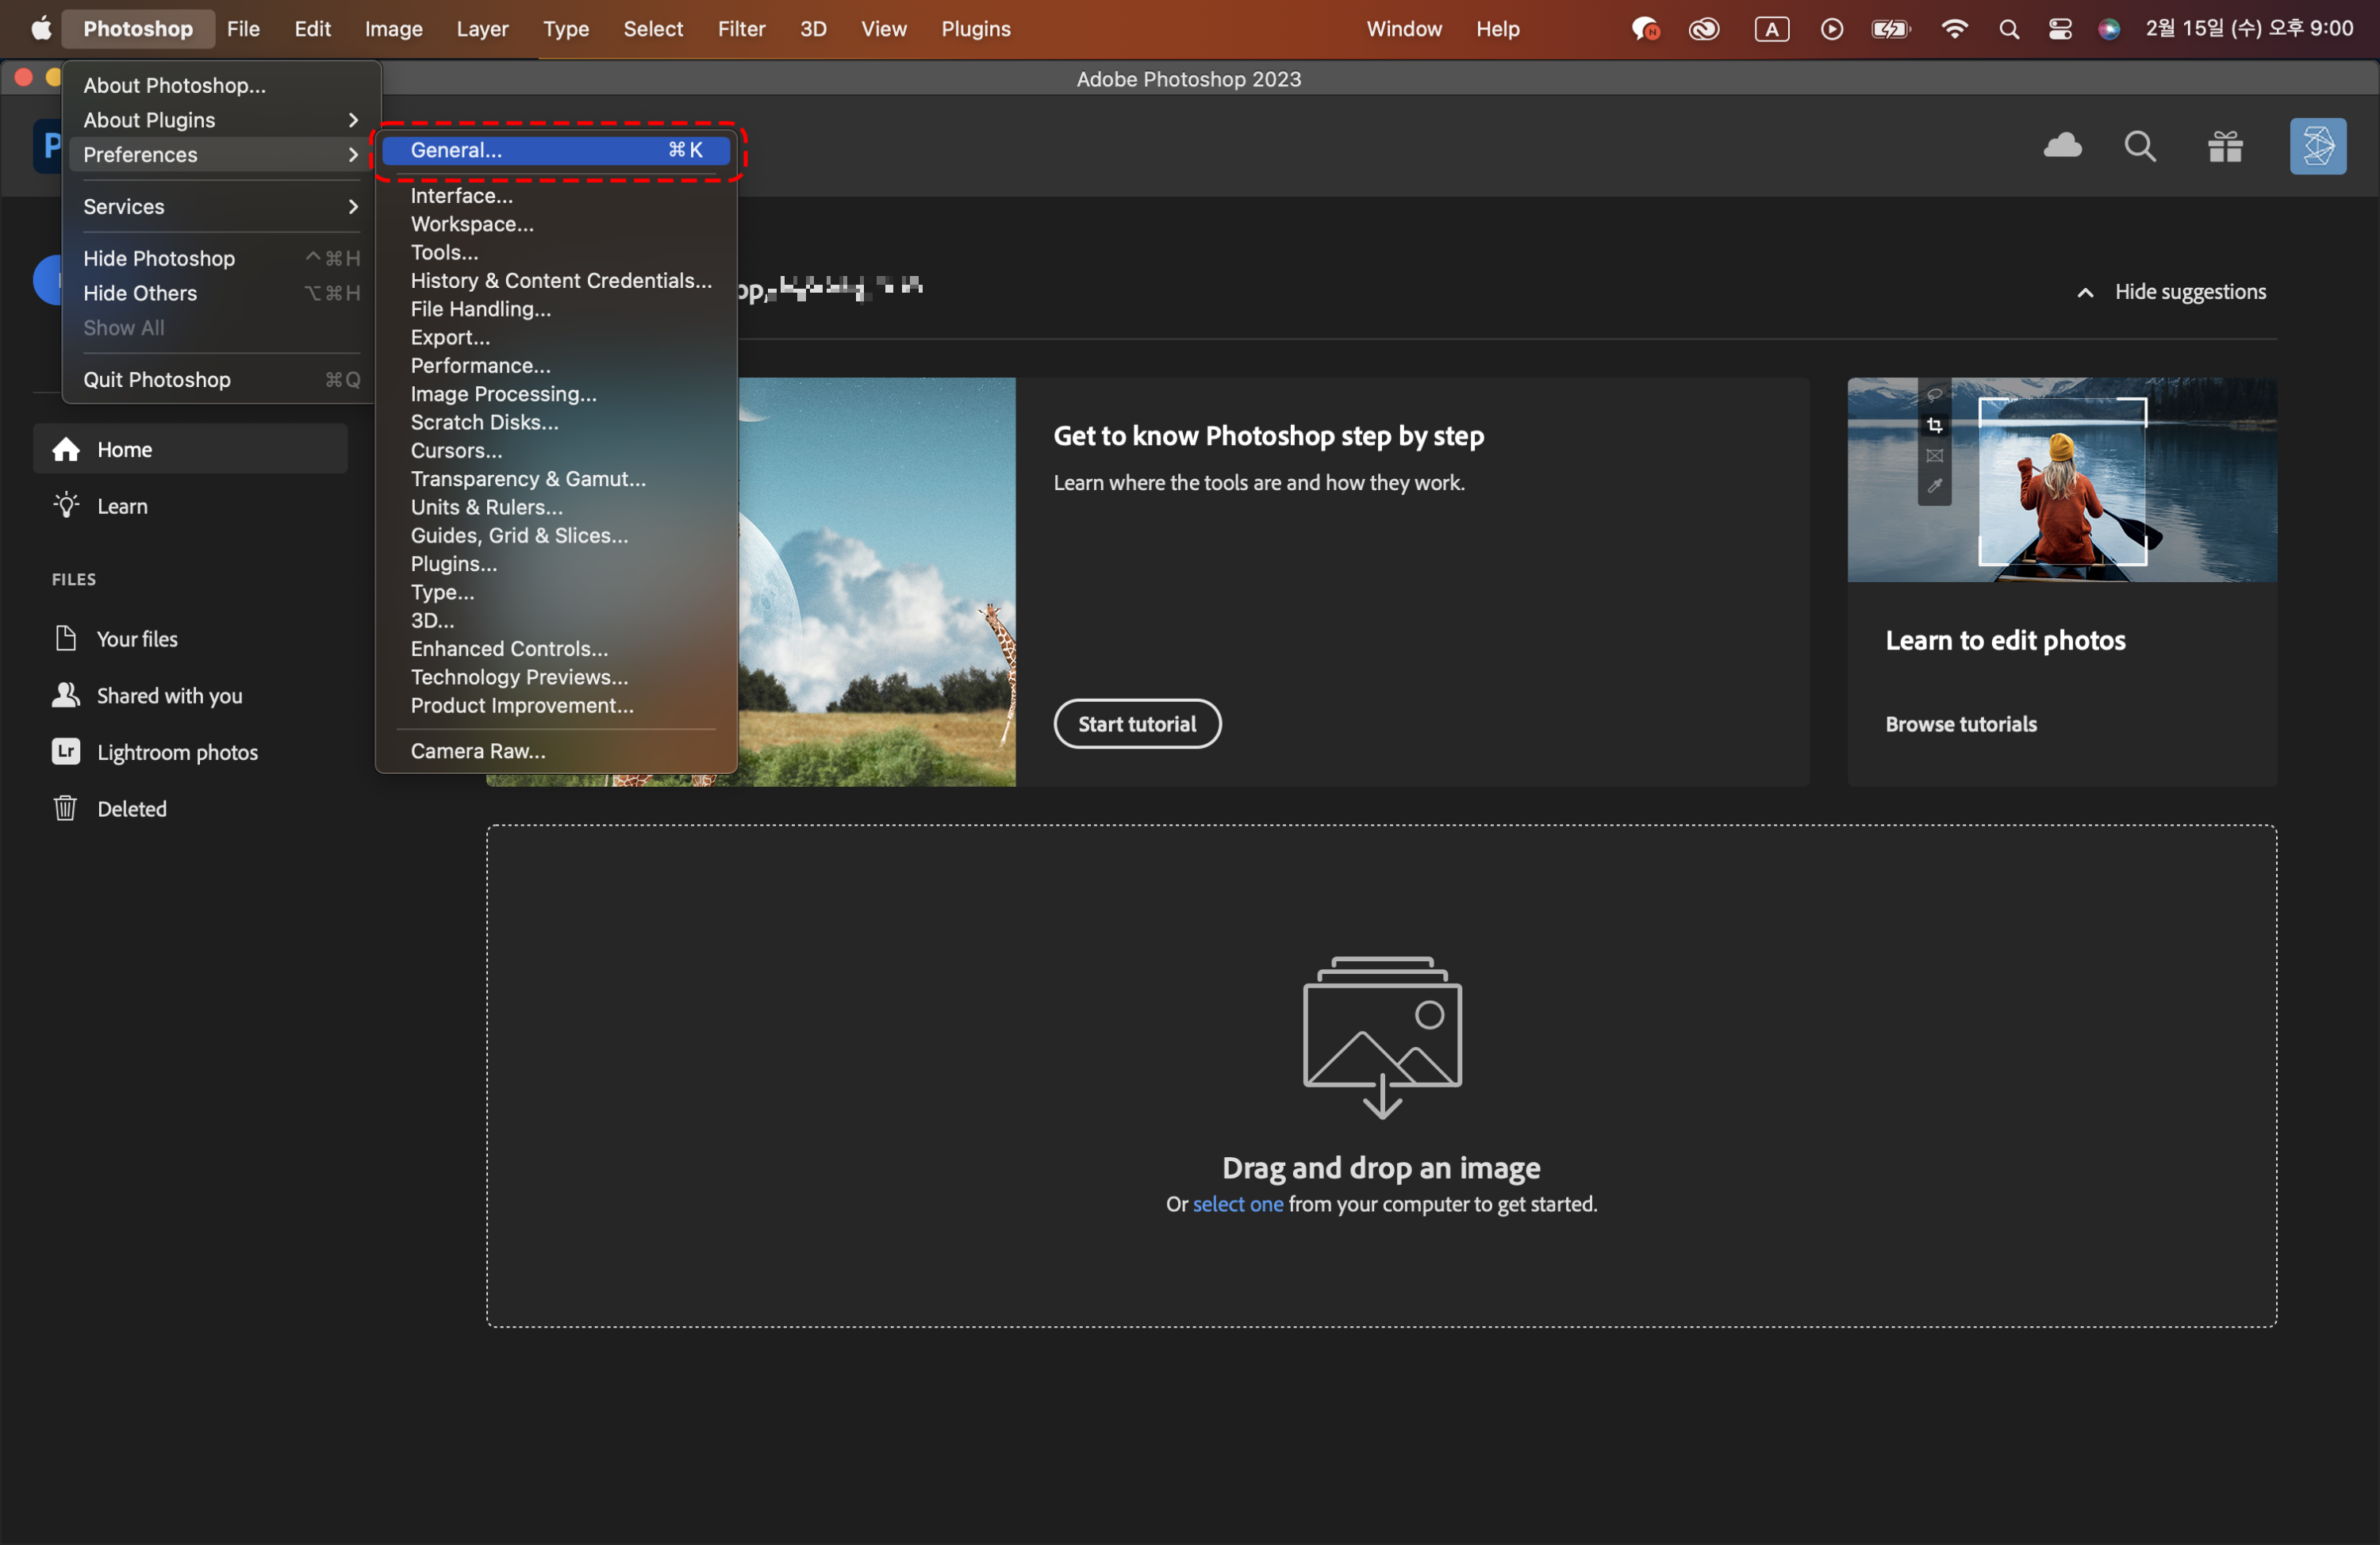Open Lightroom photos in sidebar
Screen dimensions: 2380x1545
click(x=176, y=752)
